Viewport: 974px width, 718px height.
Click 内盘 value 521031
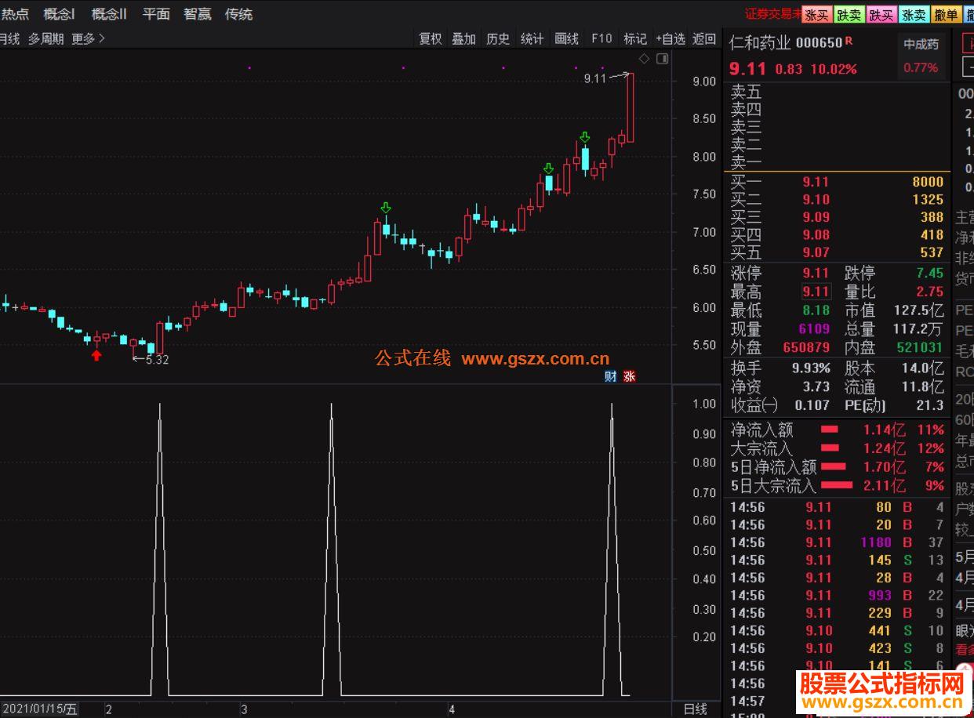coord(920,347)
